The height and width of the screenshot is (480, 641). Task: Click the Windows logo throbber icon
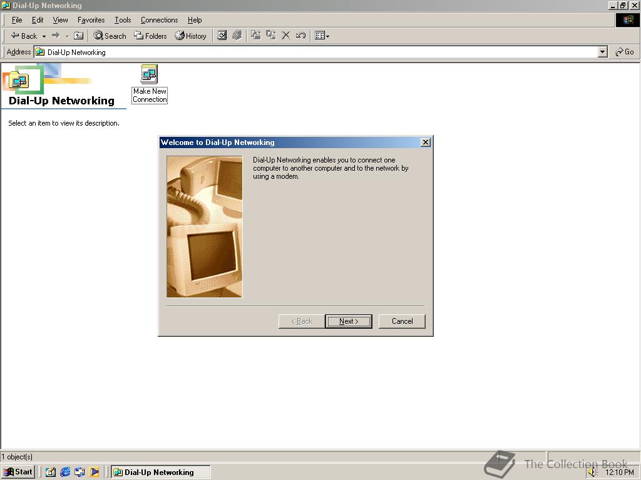pyautogui.click(x=627, y=20)
